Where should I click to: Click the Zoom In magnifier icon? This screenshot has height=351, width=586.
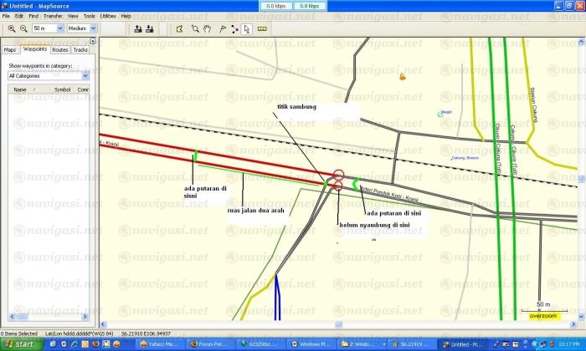click(10, 28)
